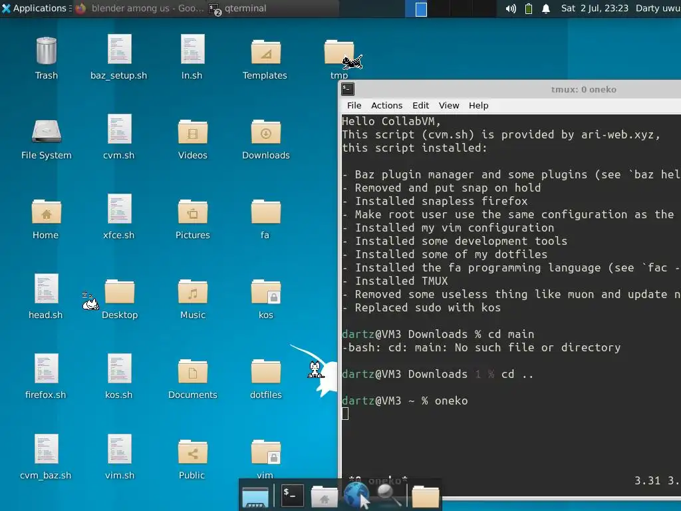Open the File menu in qterminal
This screenshot has height=511, width=681.
click(x=354, y=105)
